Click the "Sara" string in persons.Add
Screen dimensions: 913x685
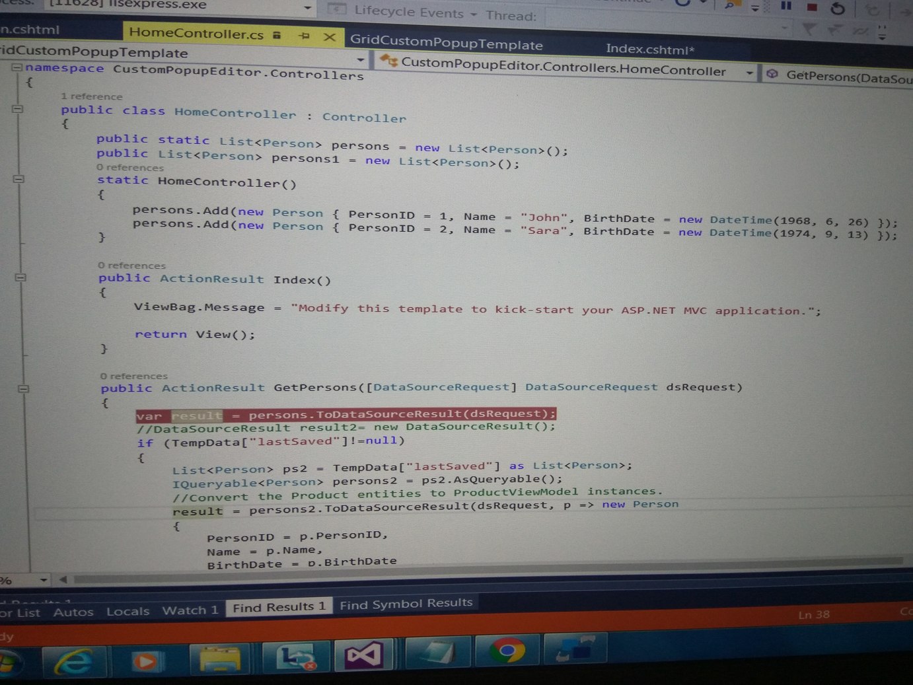click(544, 231)
